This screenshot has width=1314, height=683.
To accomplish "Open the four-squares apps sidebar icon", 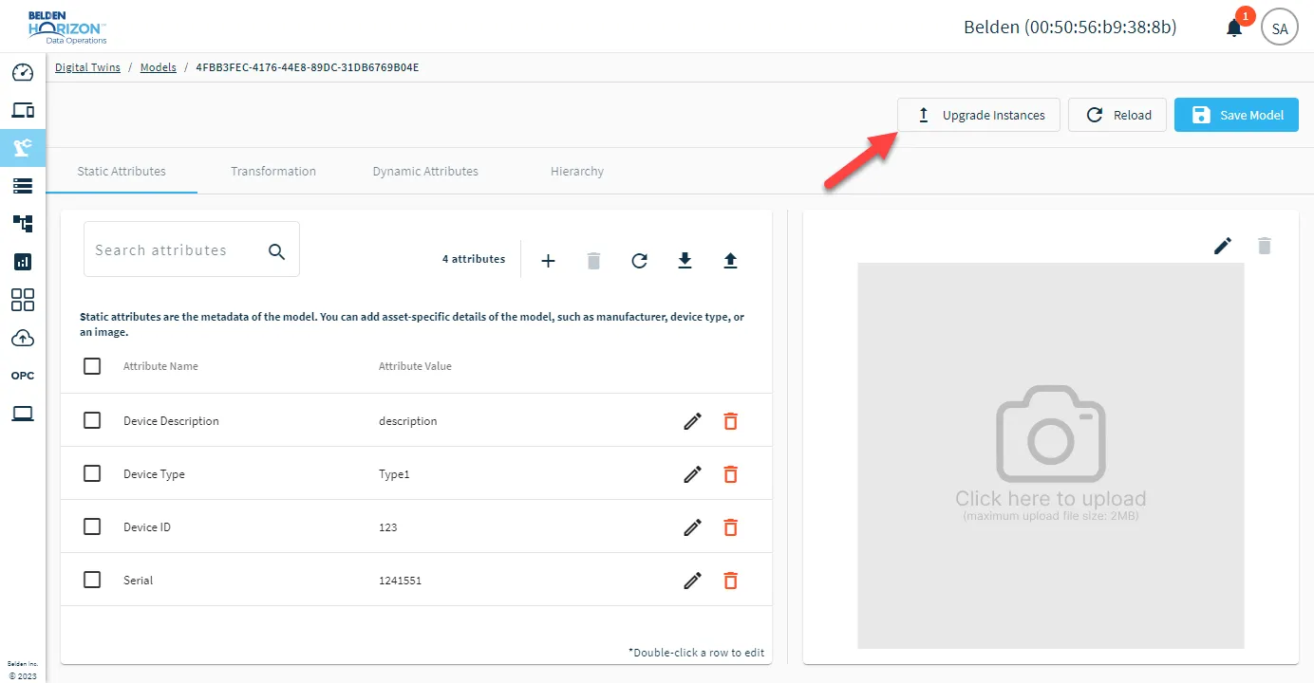I will (23, 300).
